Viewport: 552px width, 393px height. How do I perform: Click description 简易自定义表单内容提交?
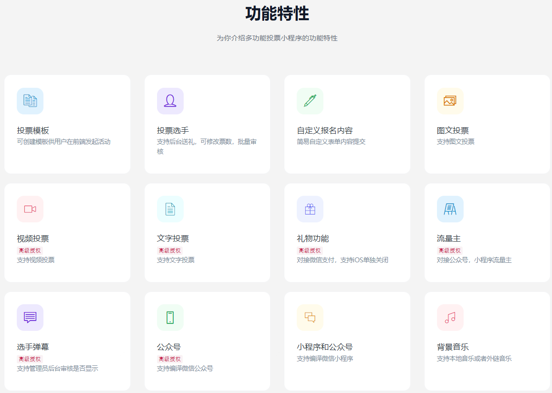point(331,142)
